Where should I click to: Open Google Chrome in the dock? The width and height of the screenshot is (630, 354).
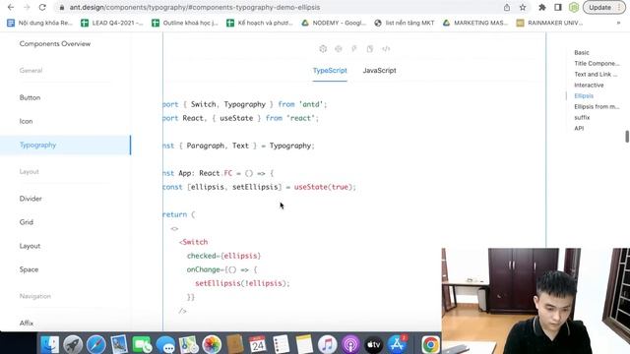(431, 344)
